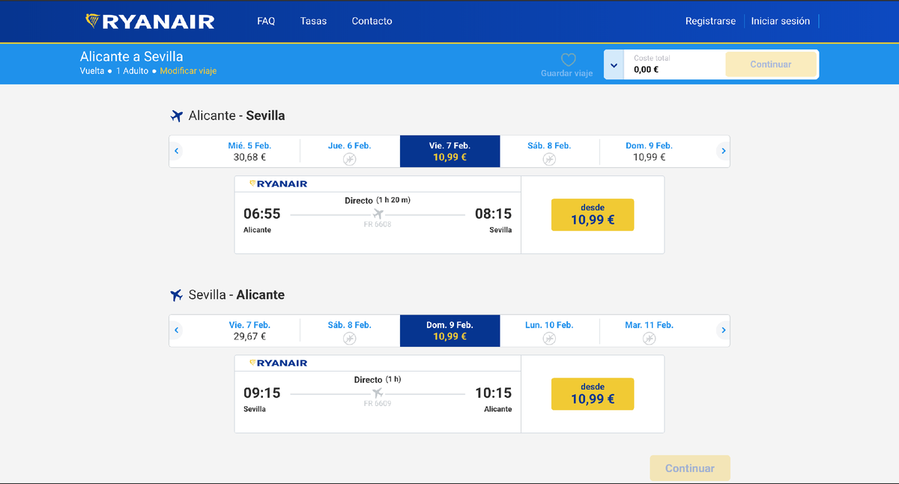This screenshot has height=484, width=899.
Task: Choose the 06:55 flight fare desde 10,99 €
Action: click(x=593, y=215)
